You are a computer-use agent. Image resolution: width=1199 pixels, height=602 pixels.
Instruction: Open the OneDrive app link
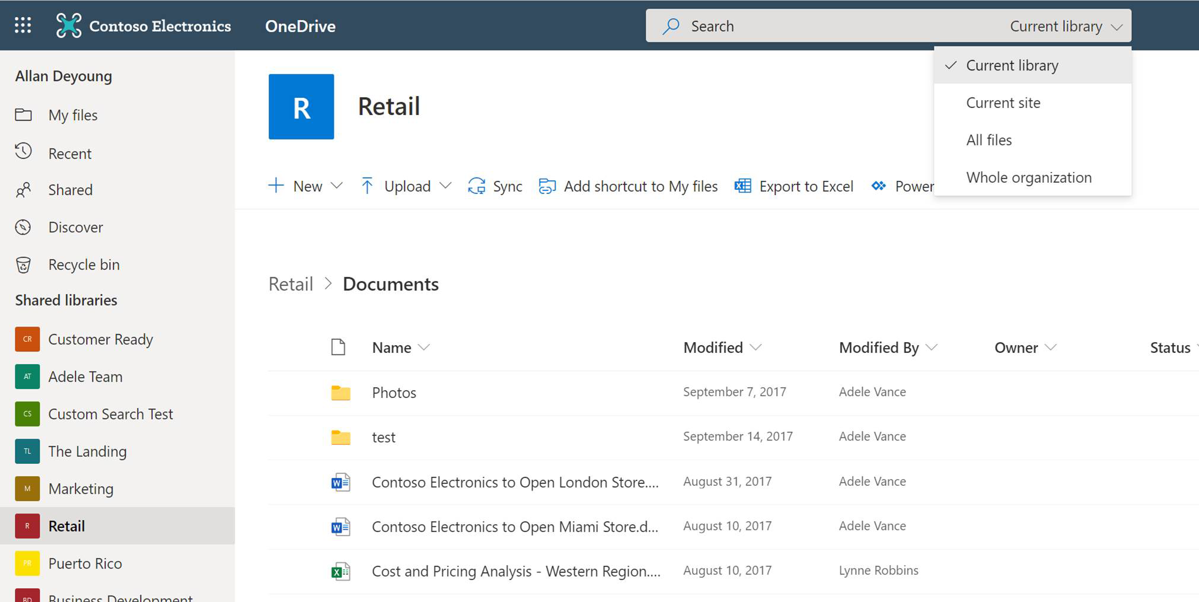pos(300,26)
